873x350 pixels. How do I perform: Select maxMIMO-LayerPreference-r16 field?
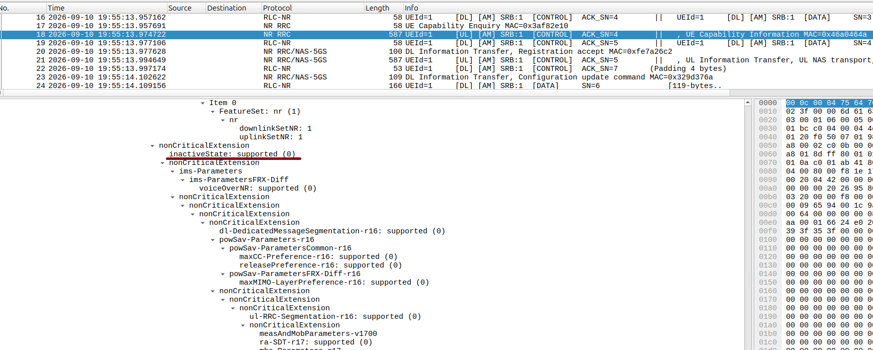click(334, 283)
